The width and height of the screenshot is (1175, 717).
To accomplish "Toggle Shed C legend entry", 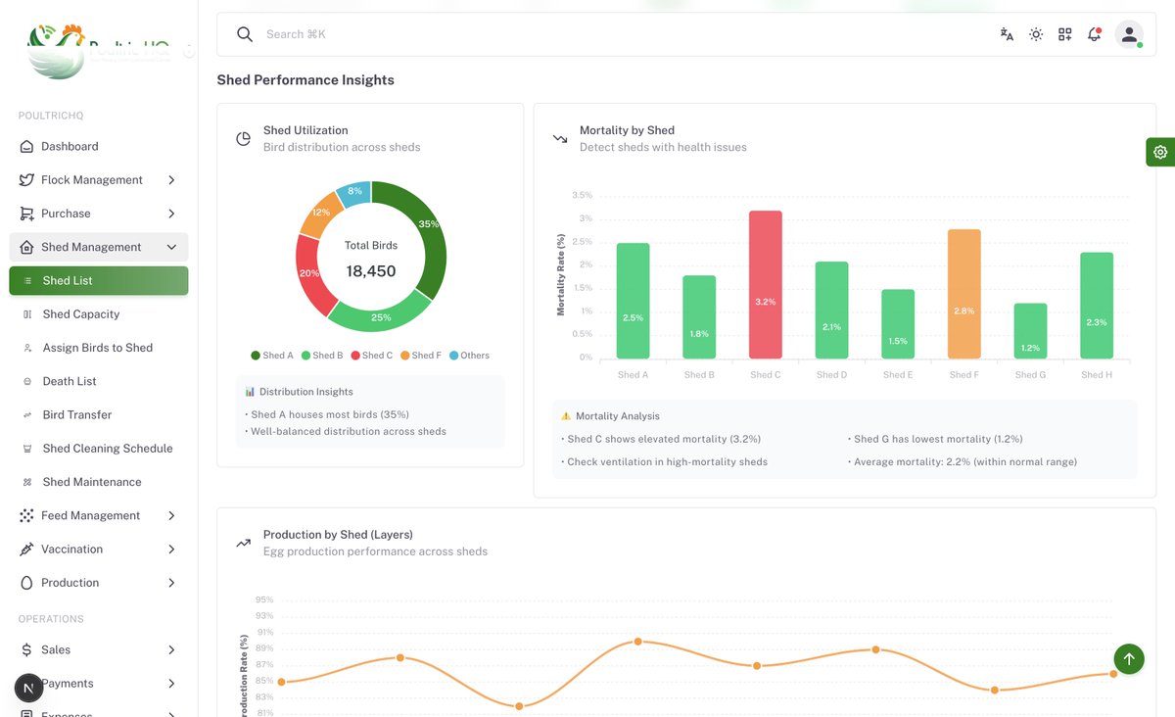I will pos(372,356).
